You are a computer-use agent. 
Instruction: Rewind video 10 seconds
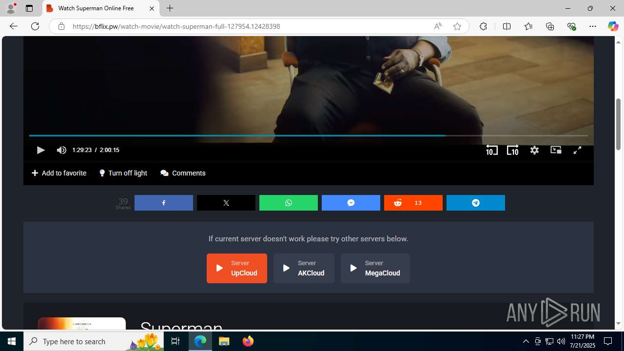click(492, 150)
